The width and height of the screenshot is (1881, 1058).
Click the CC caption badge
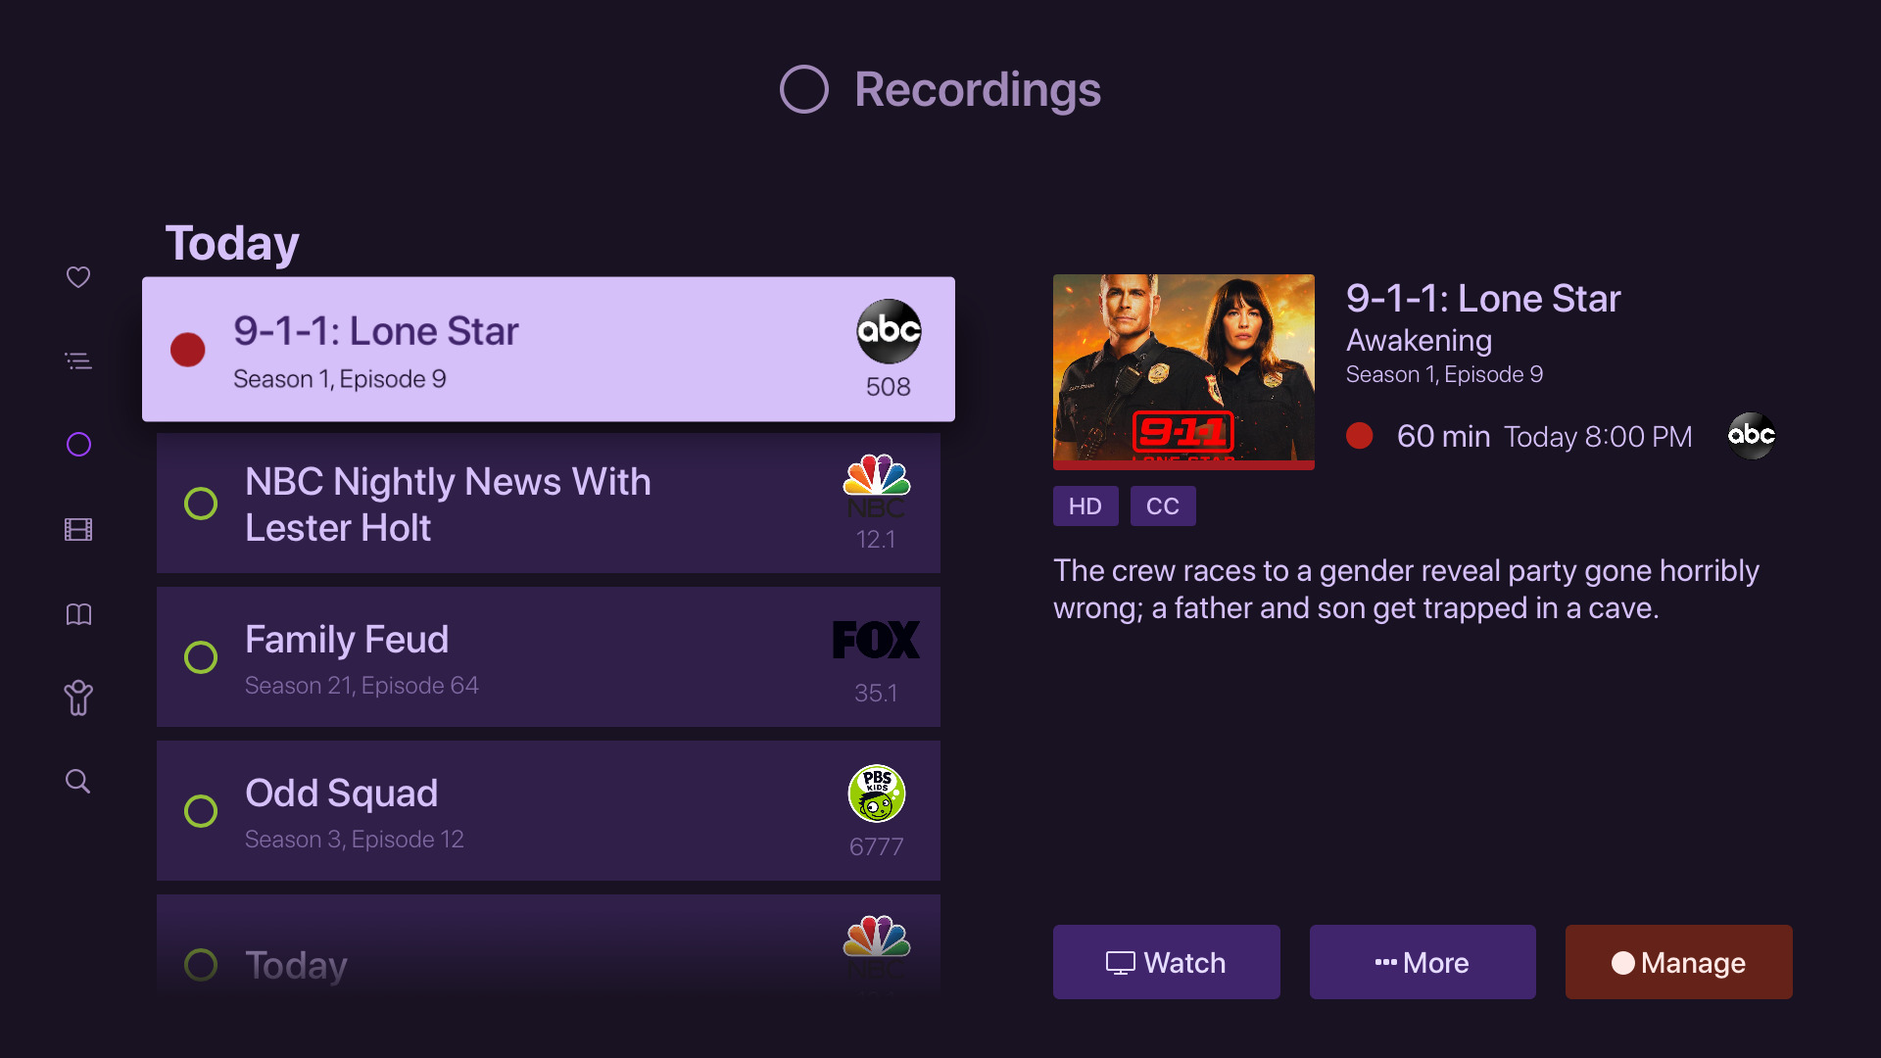1163,506
